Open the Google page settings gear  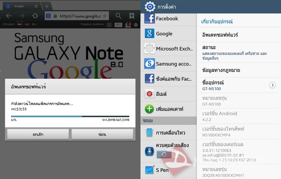coord(136,25)
